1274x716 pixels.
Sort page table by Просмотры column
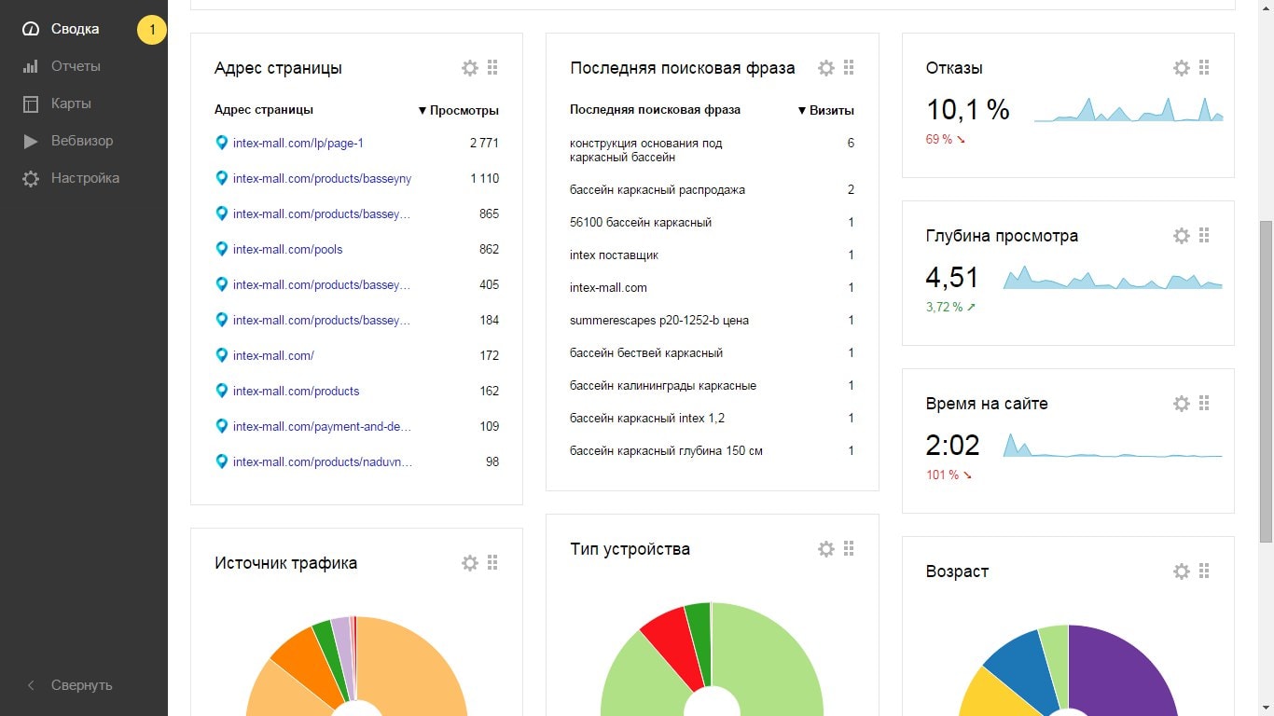tap(464, 110)
